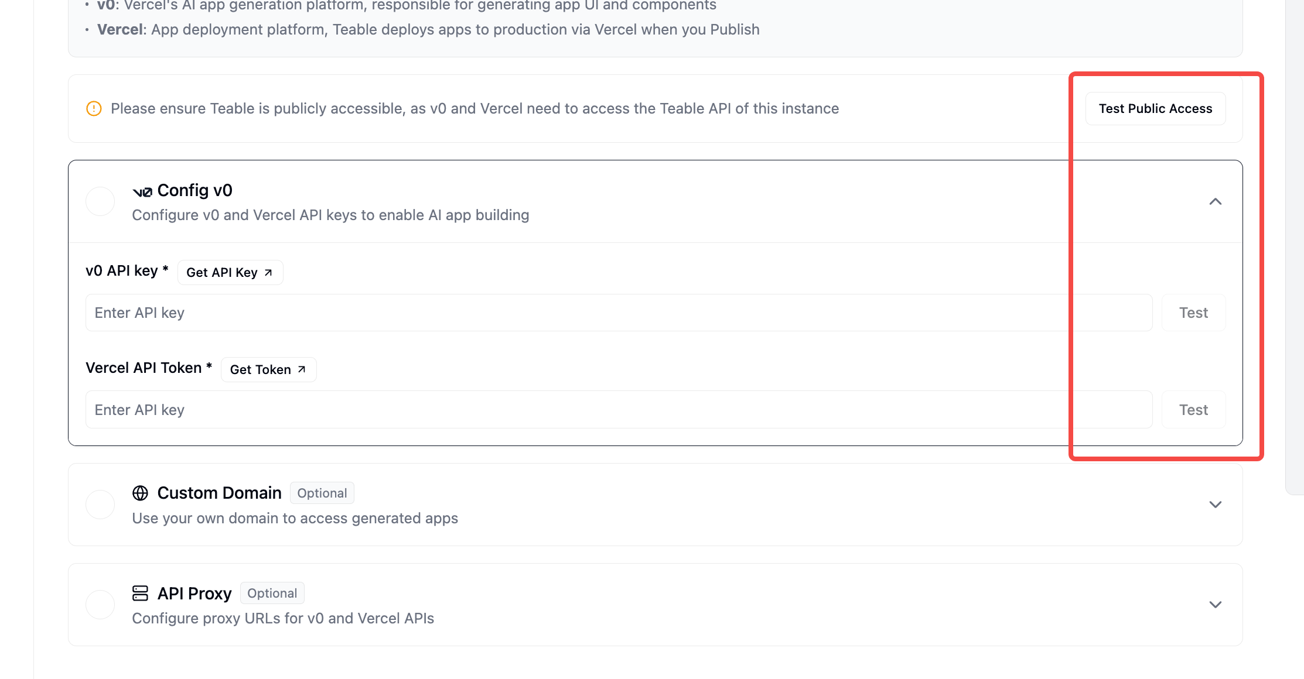Collapse the Config v0 section chevron
The height and width of the screenshot is (679, 1304).
pyautogui.click(x=1215, y=201)
